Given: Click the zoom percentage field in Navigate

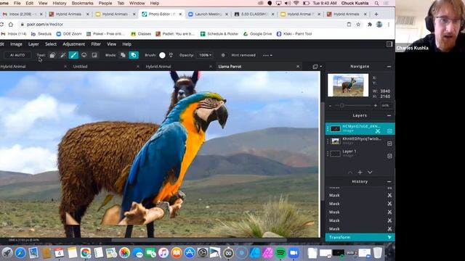Looking at the screenshot, I should [x=386, y=106].
